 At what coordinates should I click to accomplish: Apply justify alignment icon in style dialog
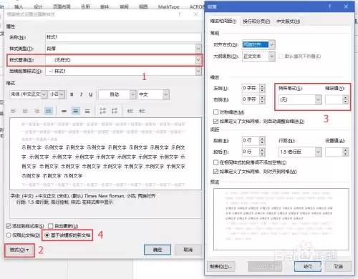click(x=49, y=111)
